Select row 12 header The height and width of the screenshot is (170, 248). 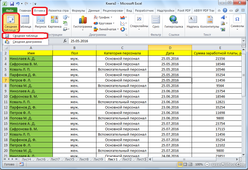6,107
